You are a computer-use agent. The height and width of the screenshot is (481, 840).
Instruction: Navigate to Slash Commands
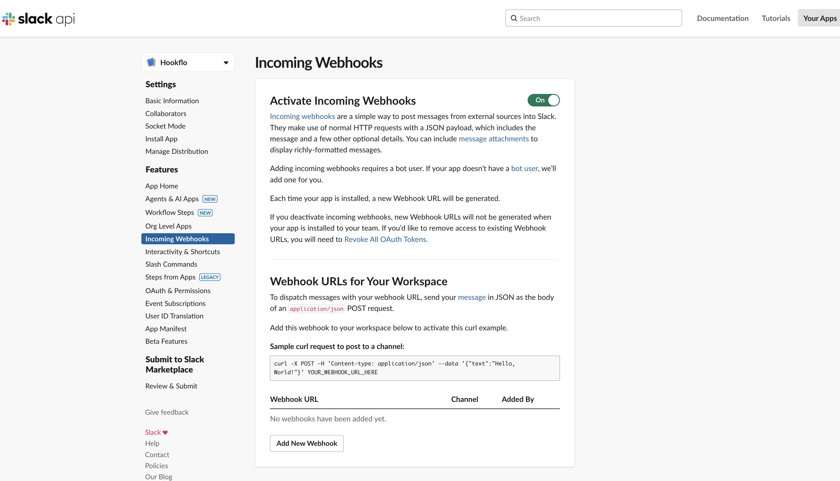tap(171, 264)
